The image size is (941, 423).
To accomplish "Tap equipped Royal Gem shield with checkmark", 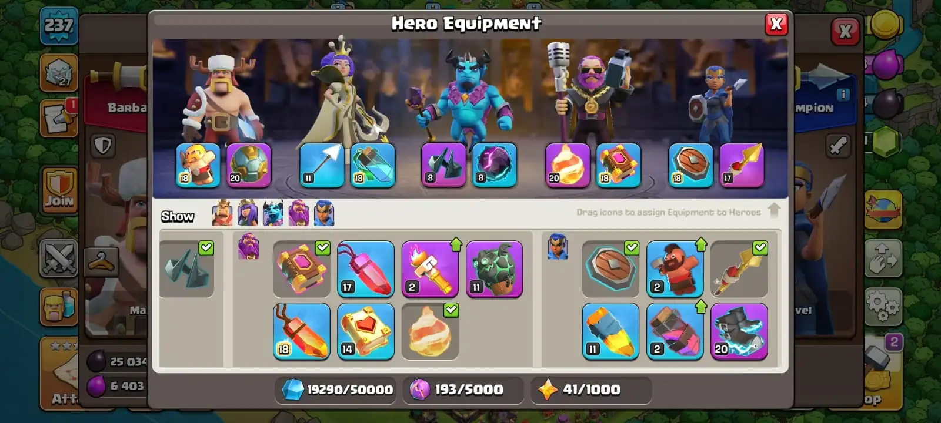I will (610, 268).
